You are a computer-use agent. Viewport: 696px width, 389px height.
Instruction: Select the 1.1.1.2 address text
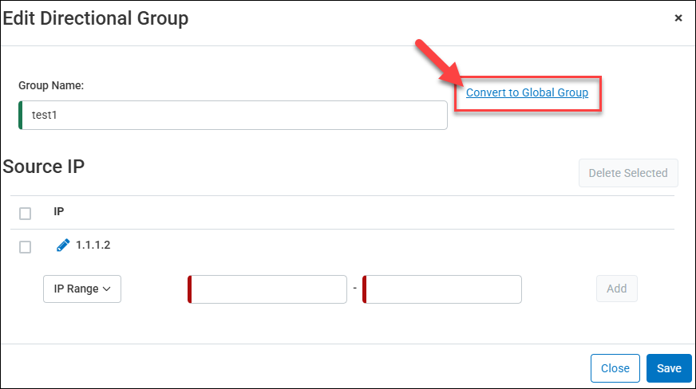tap(93, 245)
